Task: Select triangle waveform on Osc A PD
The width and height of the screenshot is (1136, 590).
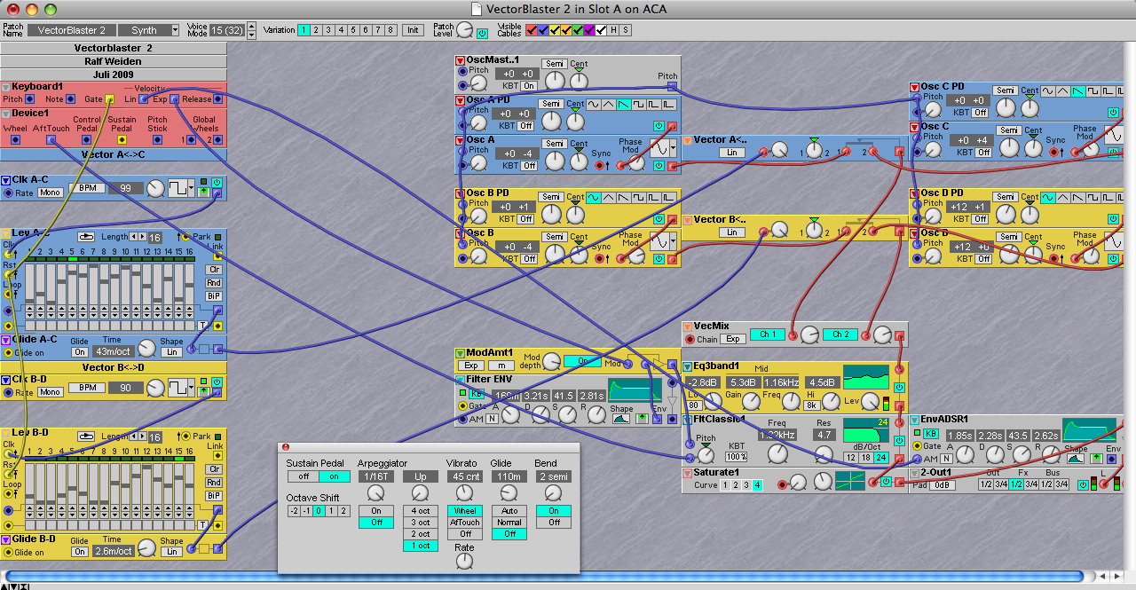Action: 608,105
